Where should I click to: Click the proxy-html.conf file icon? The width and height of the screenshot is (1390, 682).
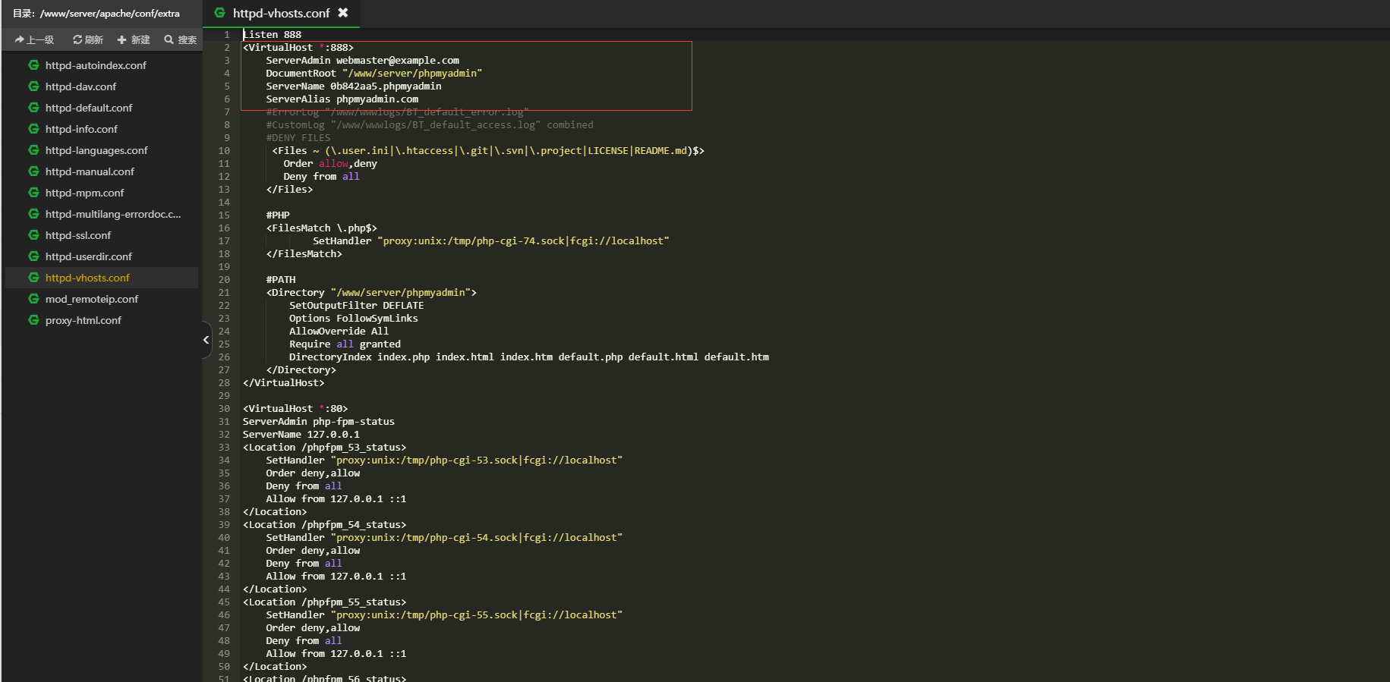[33, 320]
